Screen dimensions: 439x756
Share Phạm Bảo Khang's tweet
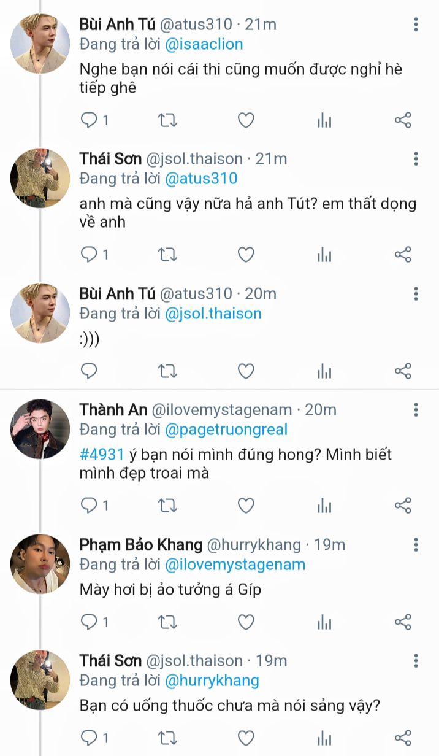[x=403, y=622]
